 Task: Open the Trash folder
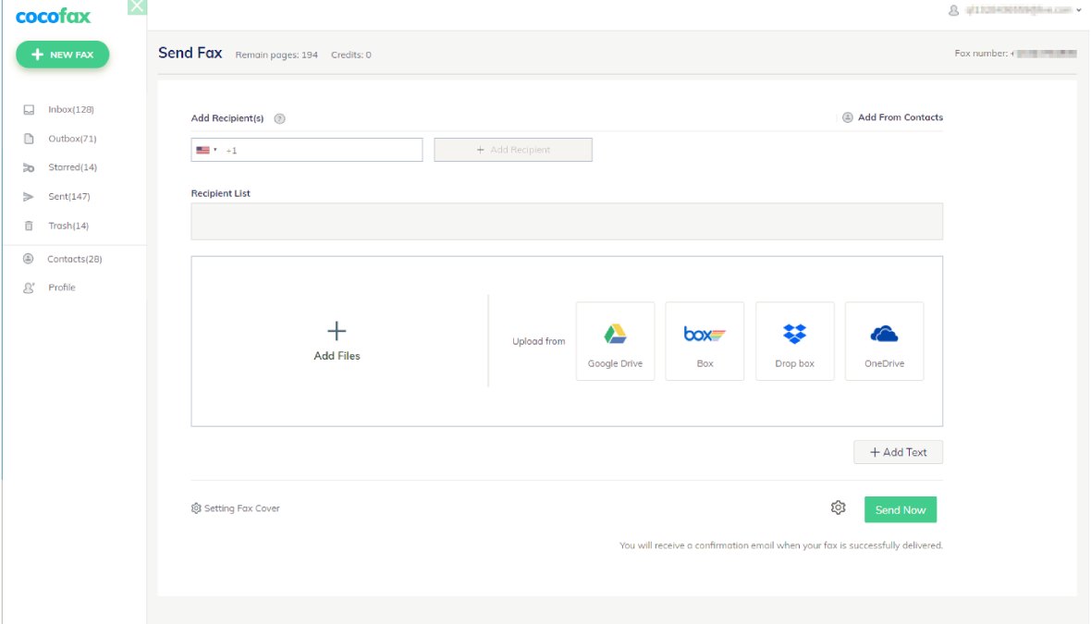pyautogui.click(x=67, y=226)
